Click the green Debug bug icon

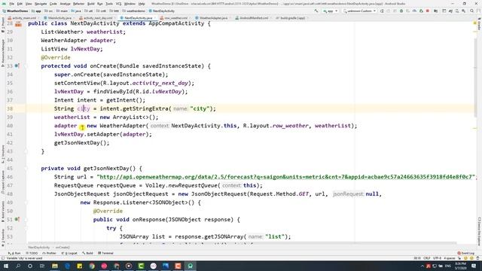[x=401, y=11]
